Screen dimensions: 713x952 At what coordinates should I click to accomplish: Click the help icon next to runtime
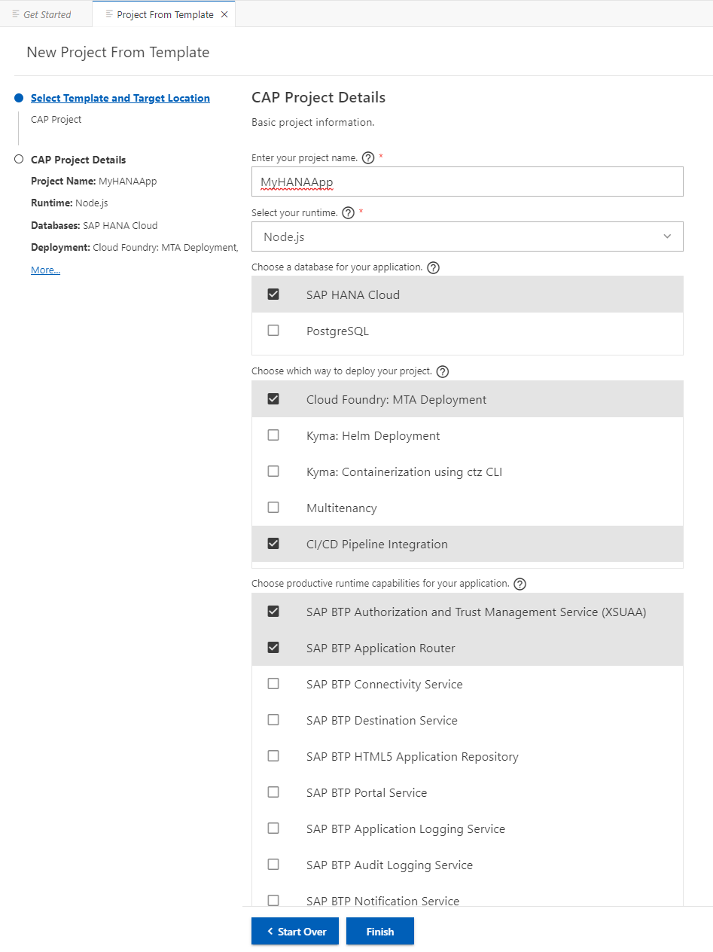click(348, 213)
